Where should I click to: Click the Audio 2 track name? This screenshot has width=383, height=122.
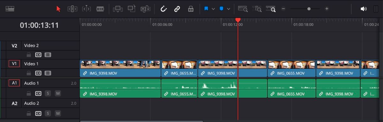pyautogui.click(x=32, y=103)
